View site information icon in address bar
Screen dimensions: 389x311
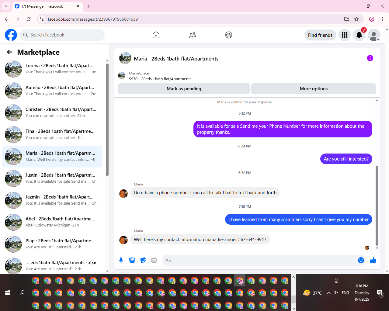point(42,19)
